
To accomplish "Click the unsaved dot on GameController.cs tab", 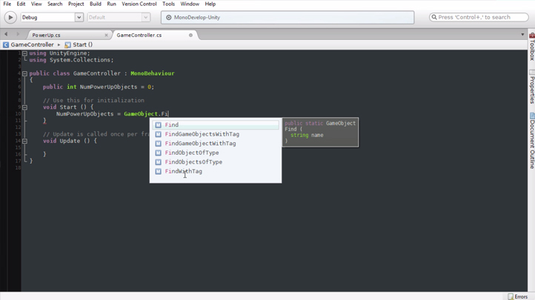I will coord(190,35).
